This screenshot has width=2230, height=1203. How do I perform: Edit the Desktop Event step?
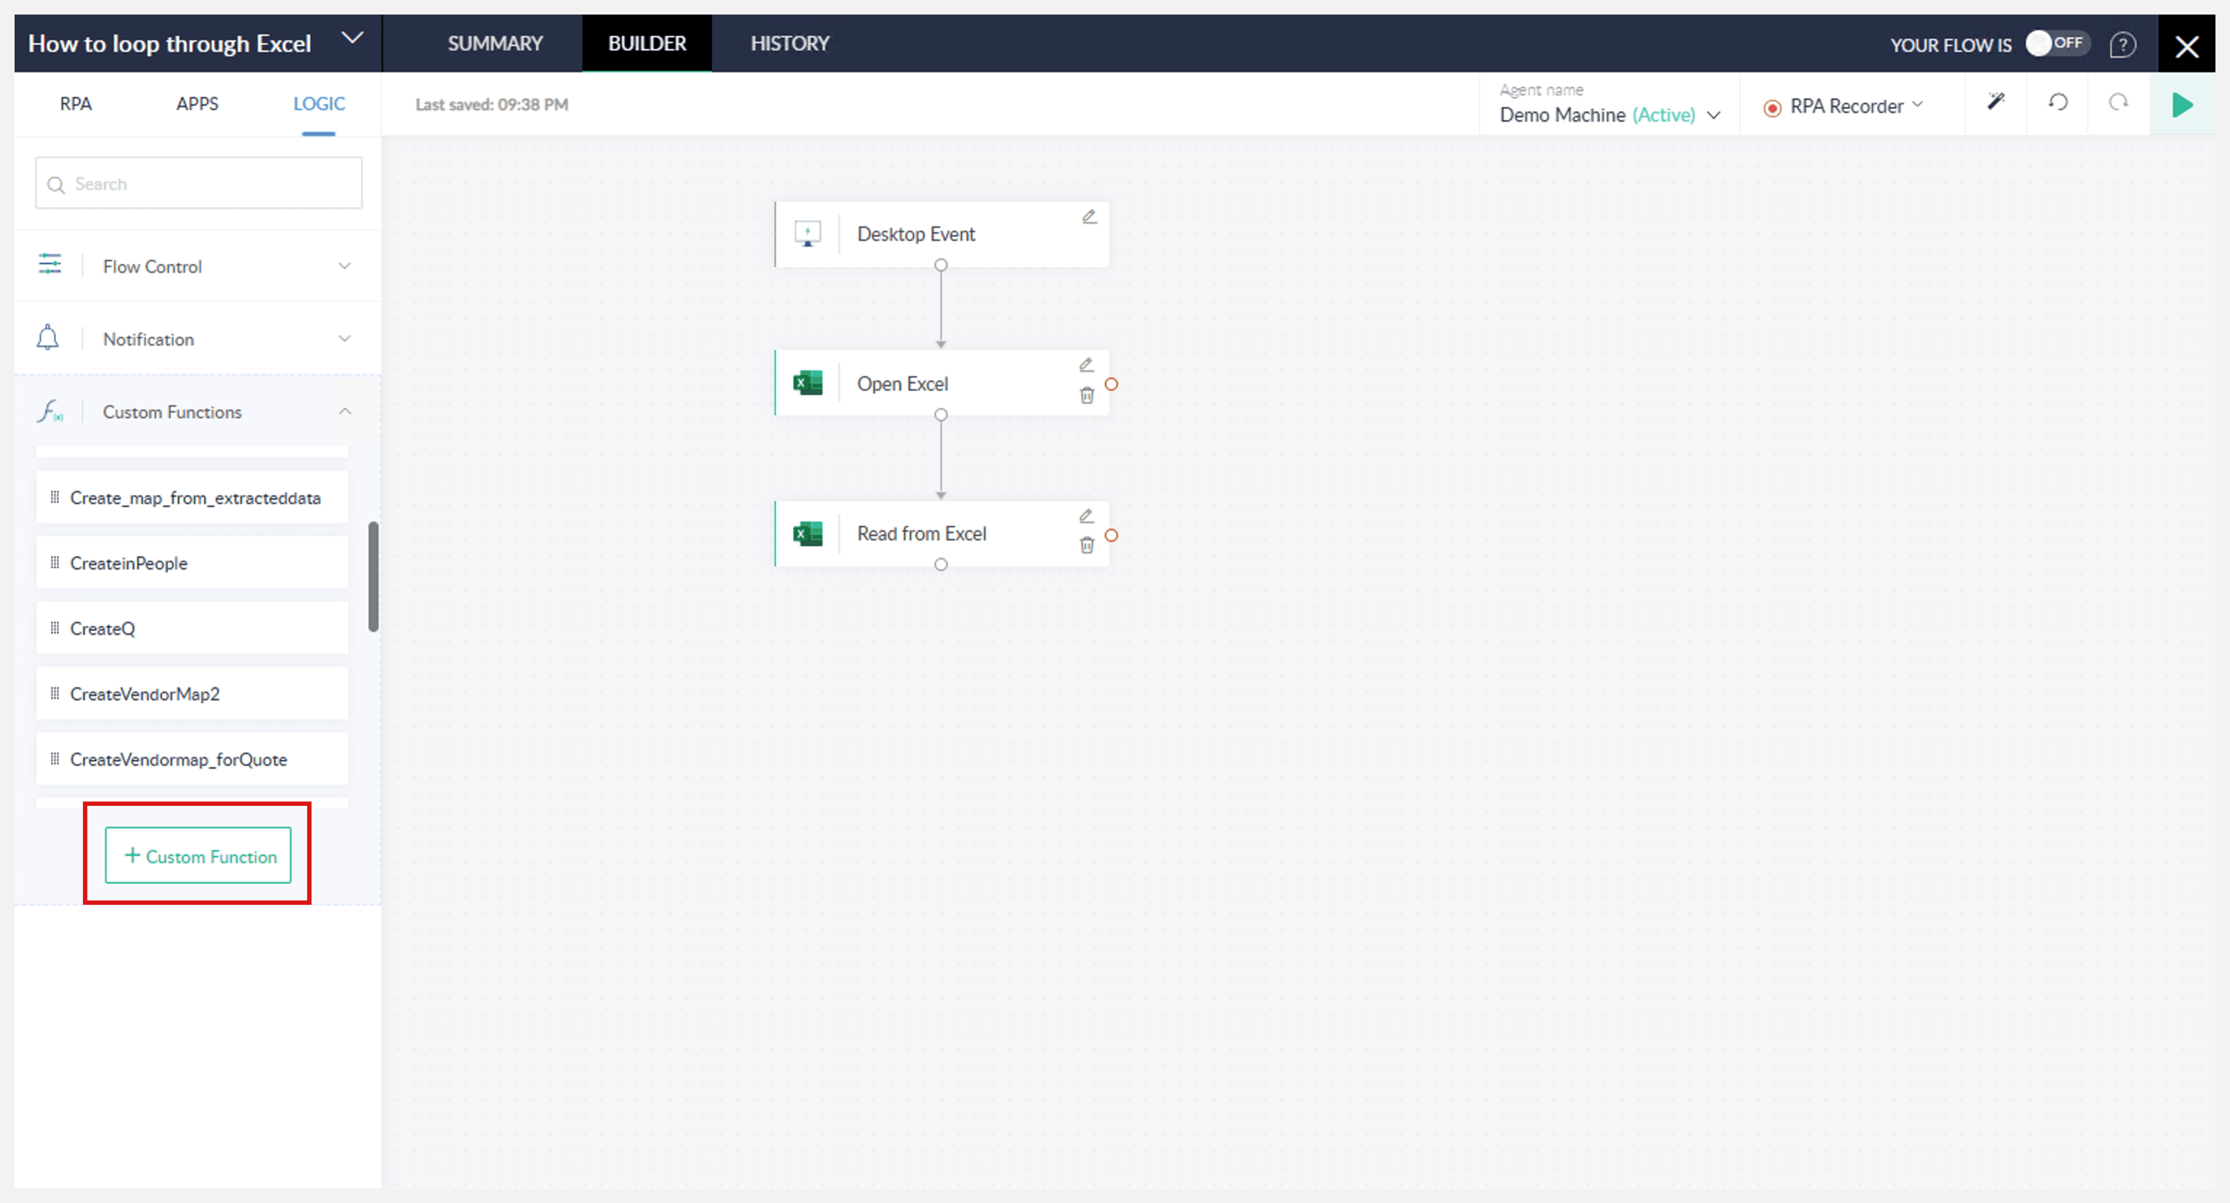(x=1089, y=216)
